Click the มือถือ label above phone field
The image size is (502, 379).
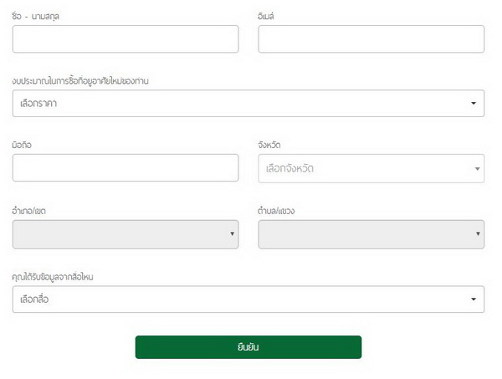(x=23, y=146)
